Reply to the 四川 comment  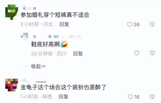coord(78,54)
